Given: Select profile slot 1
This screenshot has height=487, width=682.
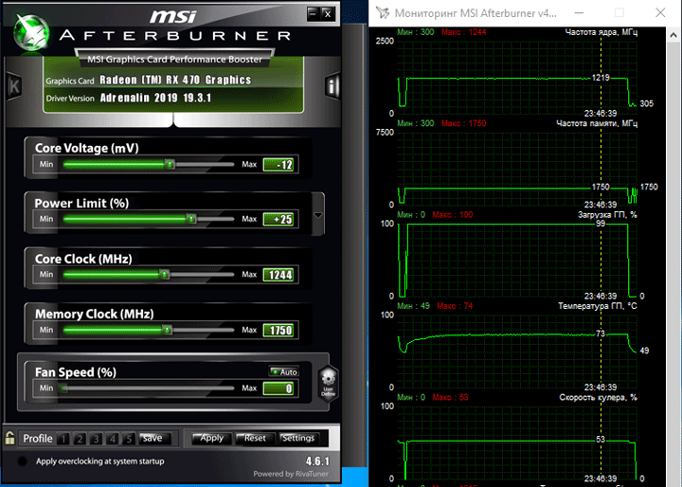Looking at the screenshot, I should pyautogui.click(x=63, y=439).
